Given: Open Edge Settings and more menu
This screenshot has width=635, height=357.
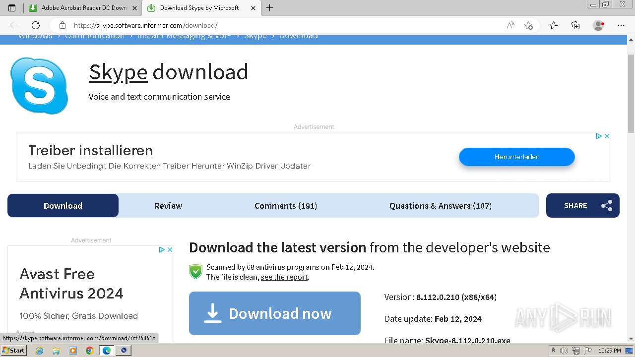Looking at the screenshot, I should tap(621, 25).
